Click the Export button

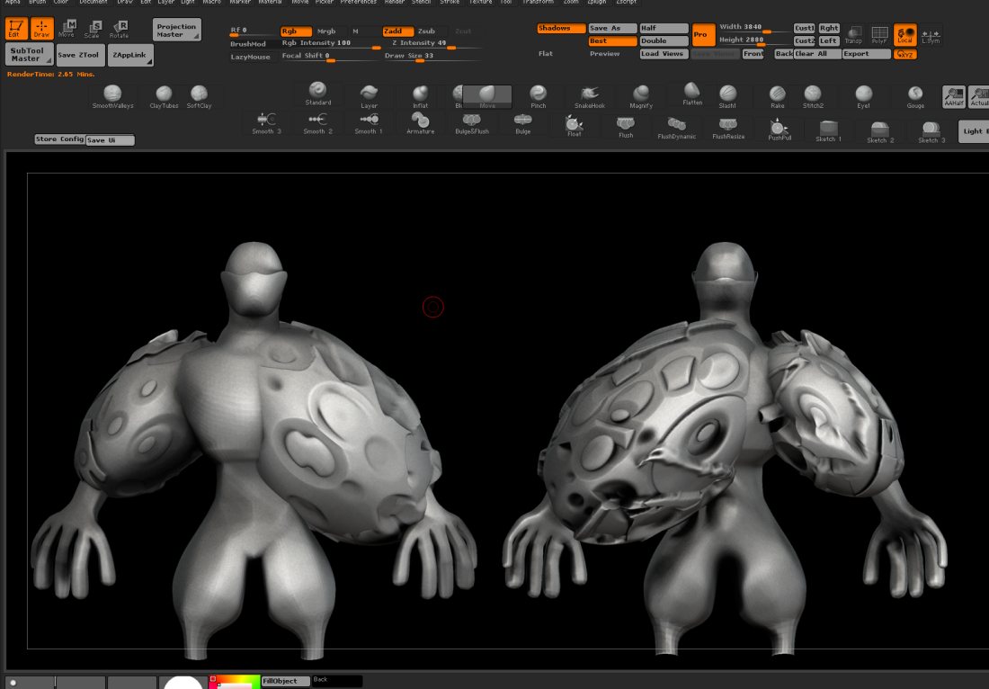coord(867,54)
